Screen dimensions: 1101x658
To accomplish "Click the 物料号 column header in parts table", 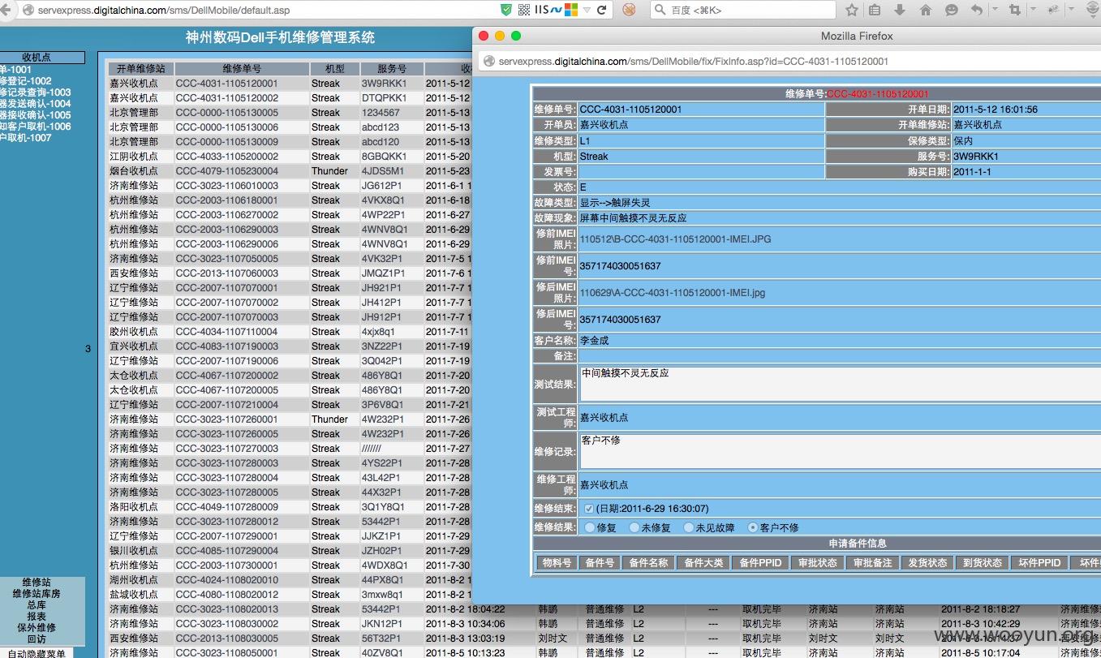I will point(557,562).
